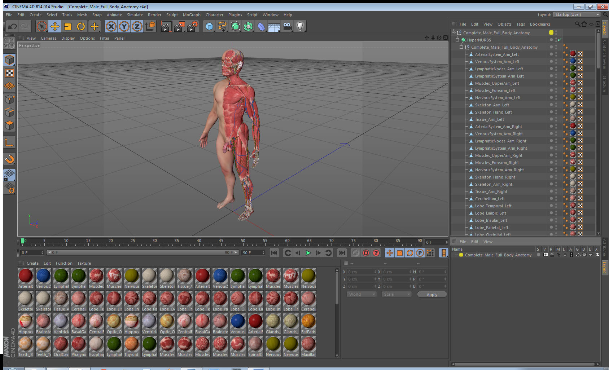Screen dimensions: 609x370
Task: Open the MoGraph menu
Action: tap(192, 15)
